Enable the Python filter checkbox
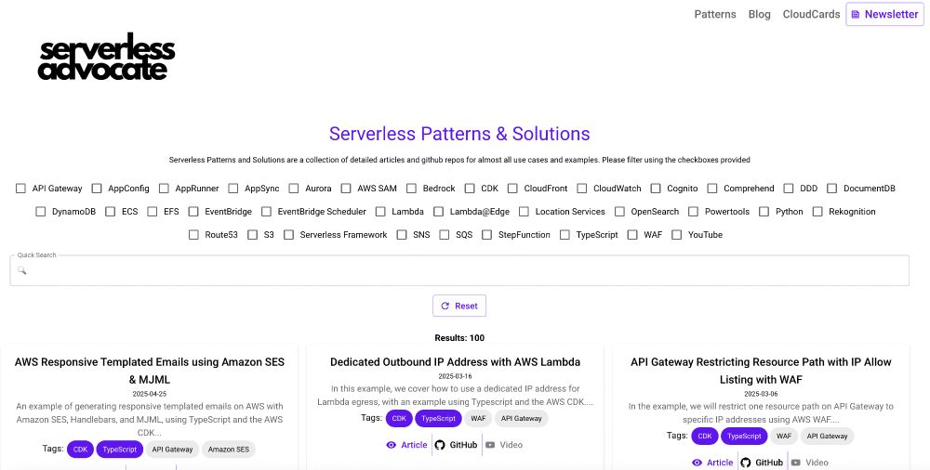 [764, 211]
